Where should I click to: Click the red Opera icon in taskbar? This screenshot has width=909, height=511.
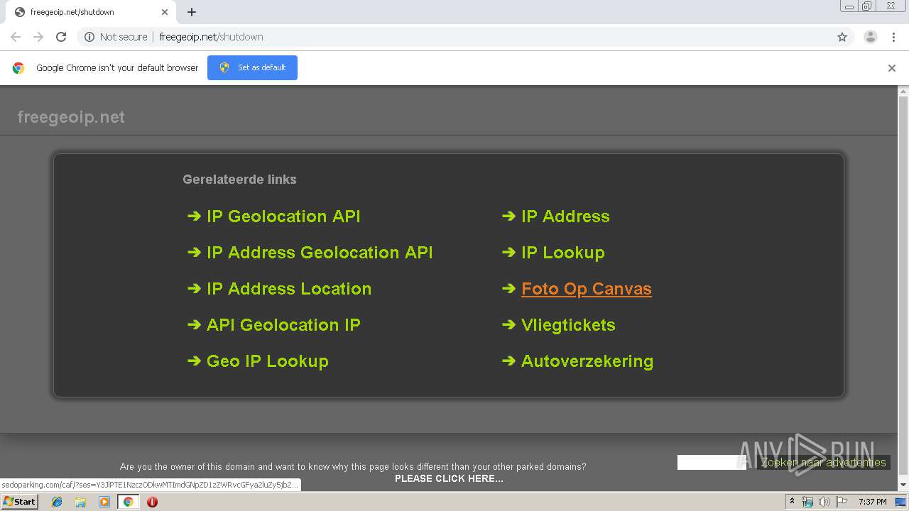pyautogui.click(x=152, y=502)
